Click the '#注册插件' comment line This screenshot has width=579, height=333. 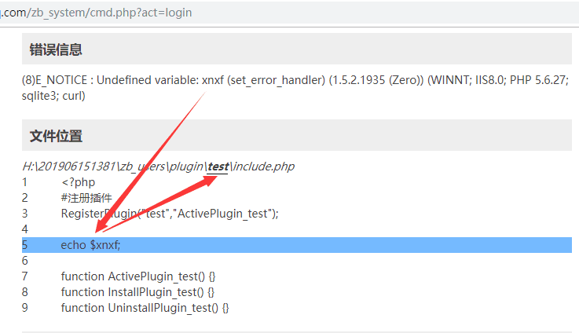pos(86,198)
